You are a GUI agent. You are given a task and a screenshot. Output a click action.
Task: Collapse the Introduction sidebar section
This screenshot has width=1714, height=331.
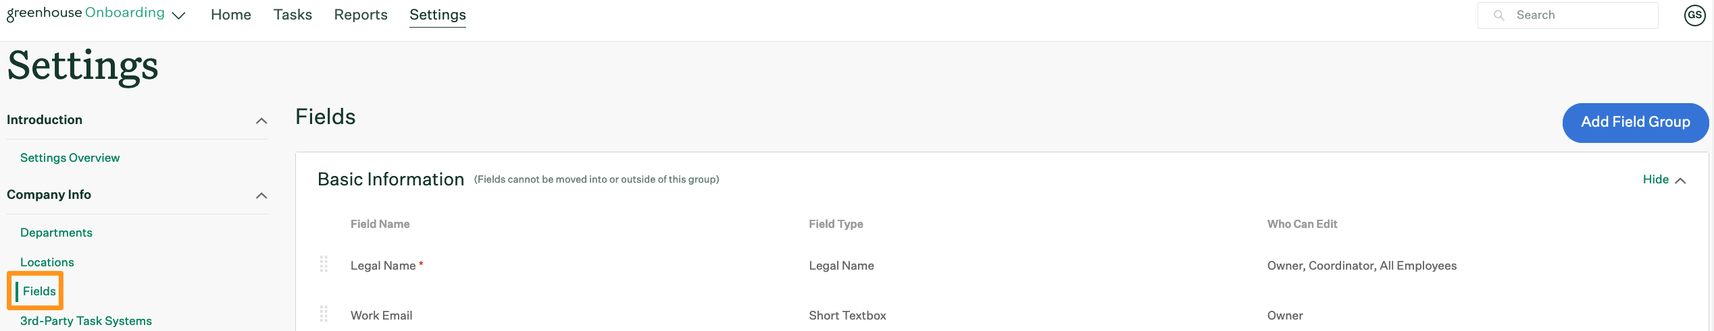point(261,121)
